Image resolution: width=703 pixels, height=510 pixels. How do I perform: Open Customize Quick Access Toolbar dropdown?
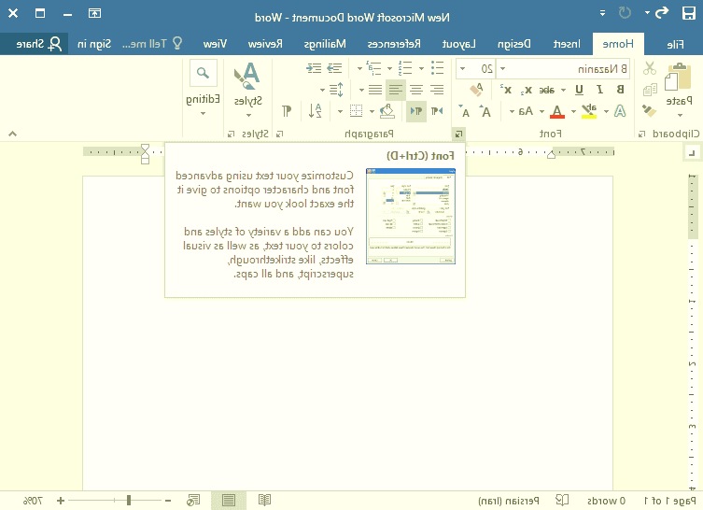click(x=602, y=13)
